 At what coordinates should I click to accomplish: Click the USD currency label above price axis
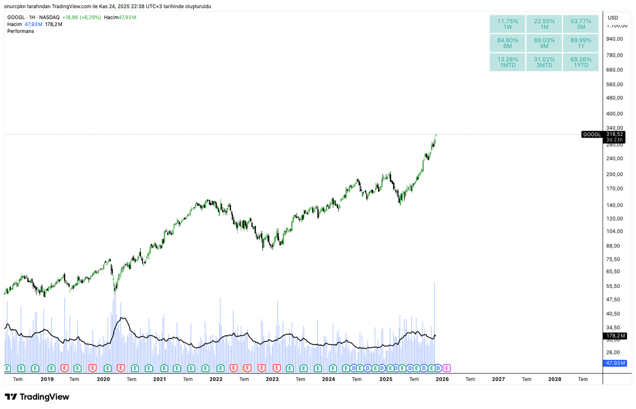coord(613,17)
